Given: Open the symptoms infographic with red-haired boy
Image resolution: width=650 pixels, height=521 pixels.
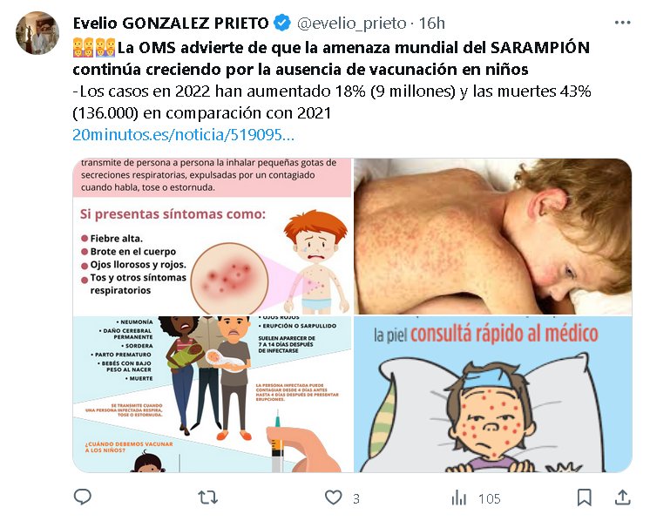Looking at the screenshot, I should click(x=213, y=236).
